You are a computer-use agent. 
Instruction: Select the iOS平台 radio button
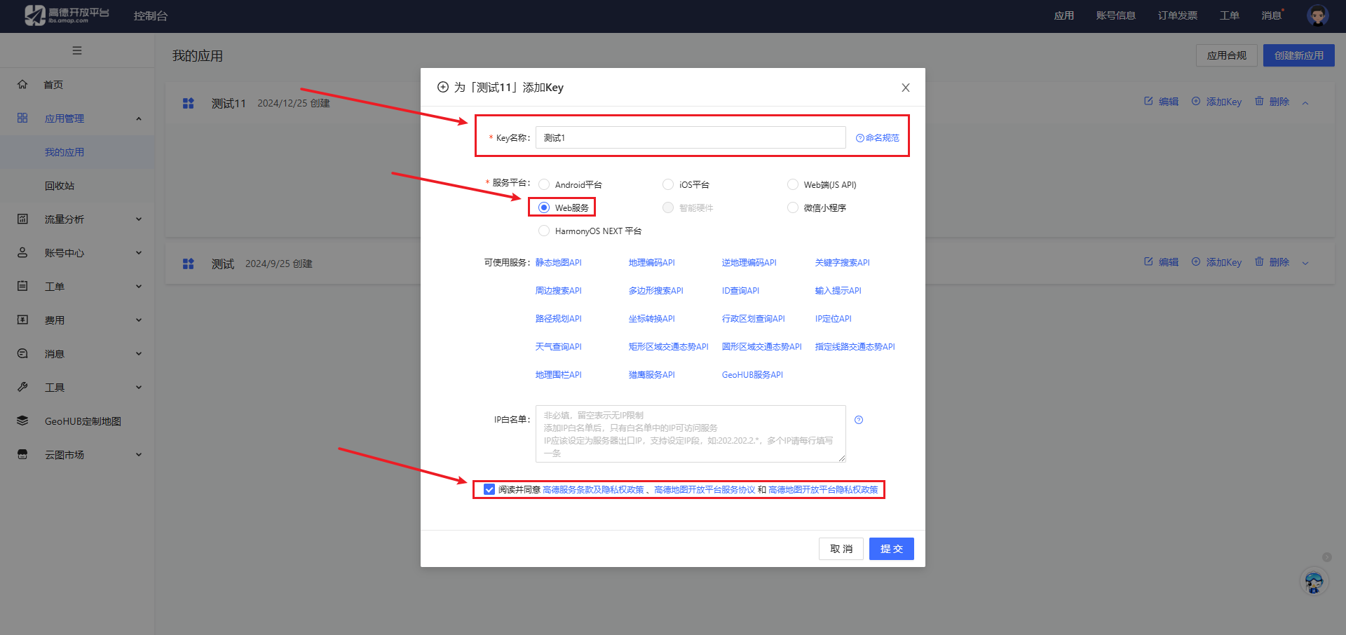[668, 184]
